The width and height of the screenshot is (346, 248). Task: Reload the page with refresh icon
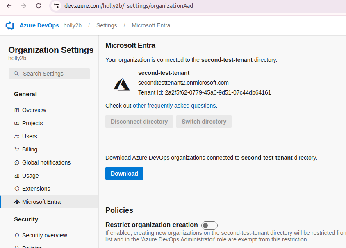(x=39, y=6)
